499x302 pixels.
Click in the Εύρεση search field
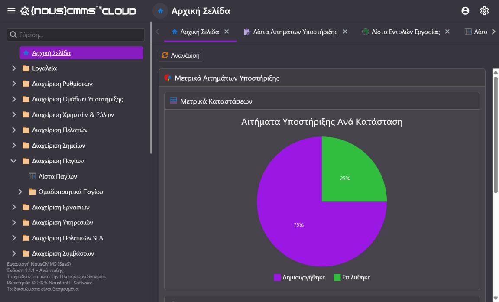(76, 35)
